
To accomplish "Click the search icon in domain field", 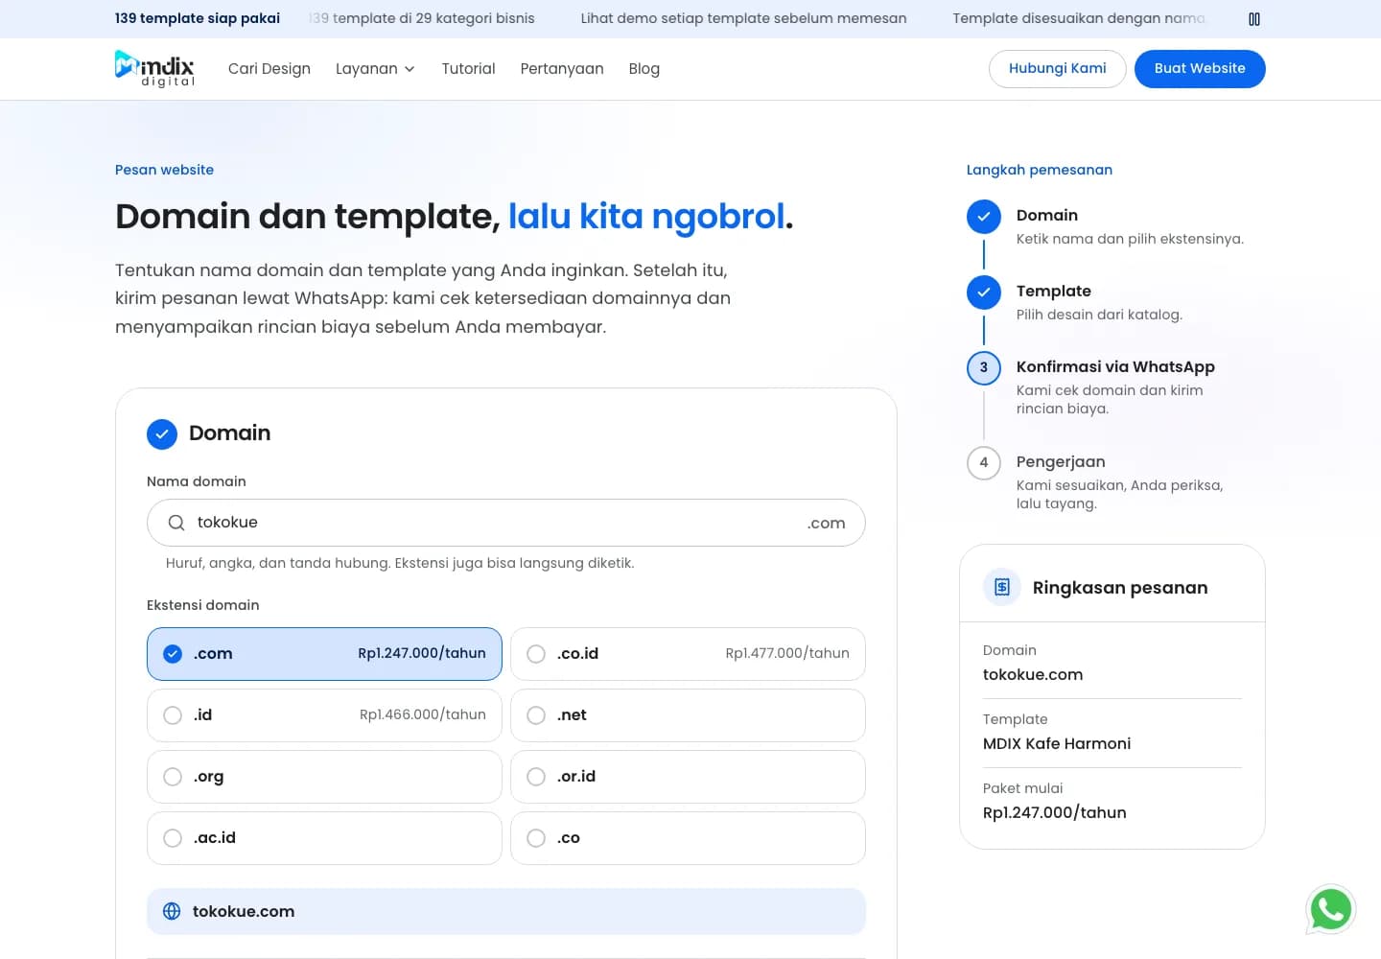I will point(176,523).
